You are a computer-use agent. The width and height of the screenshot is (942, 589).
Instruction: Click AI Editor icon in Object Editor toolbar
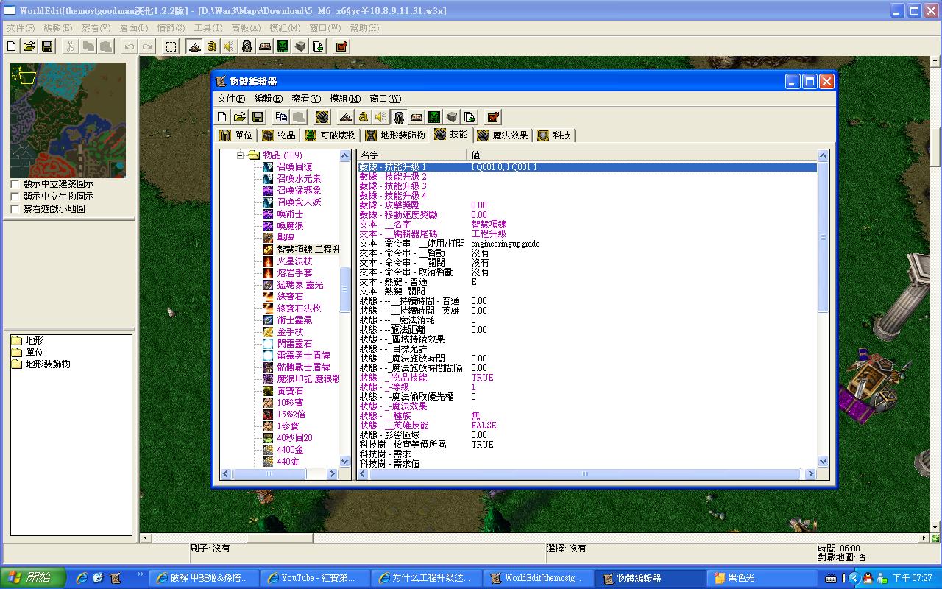tap(434, 117)
